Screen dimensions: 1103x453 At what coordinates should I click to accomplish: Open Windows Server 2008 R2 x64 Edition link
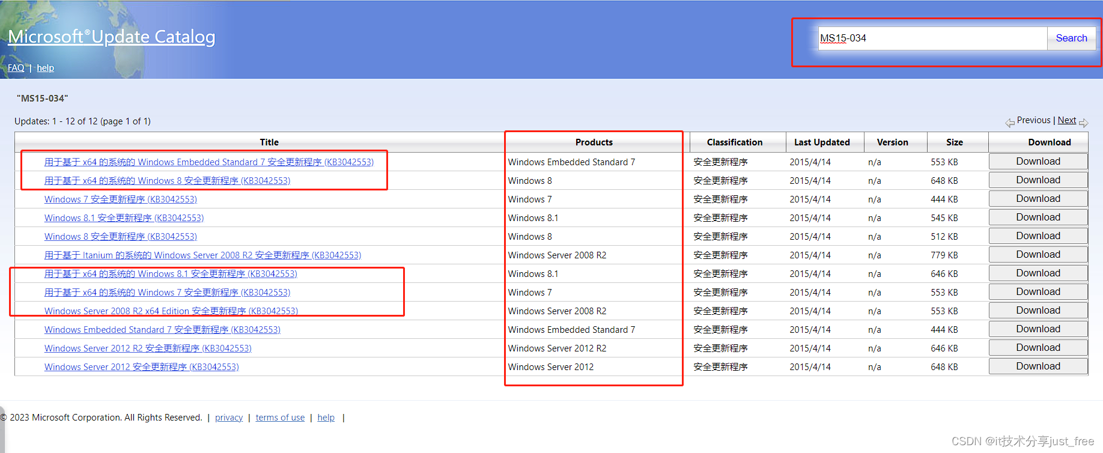click(x=171, y=311)
